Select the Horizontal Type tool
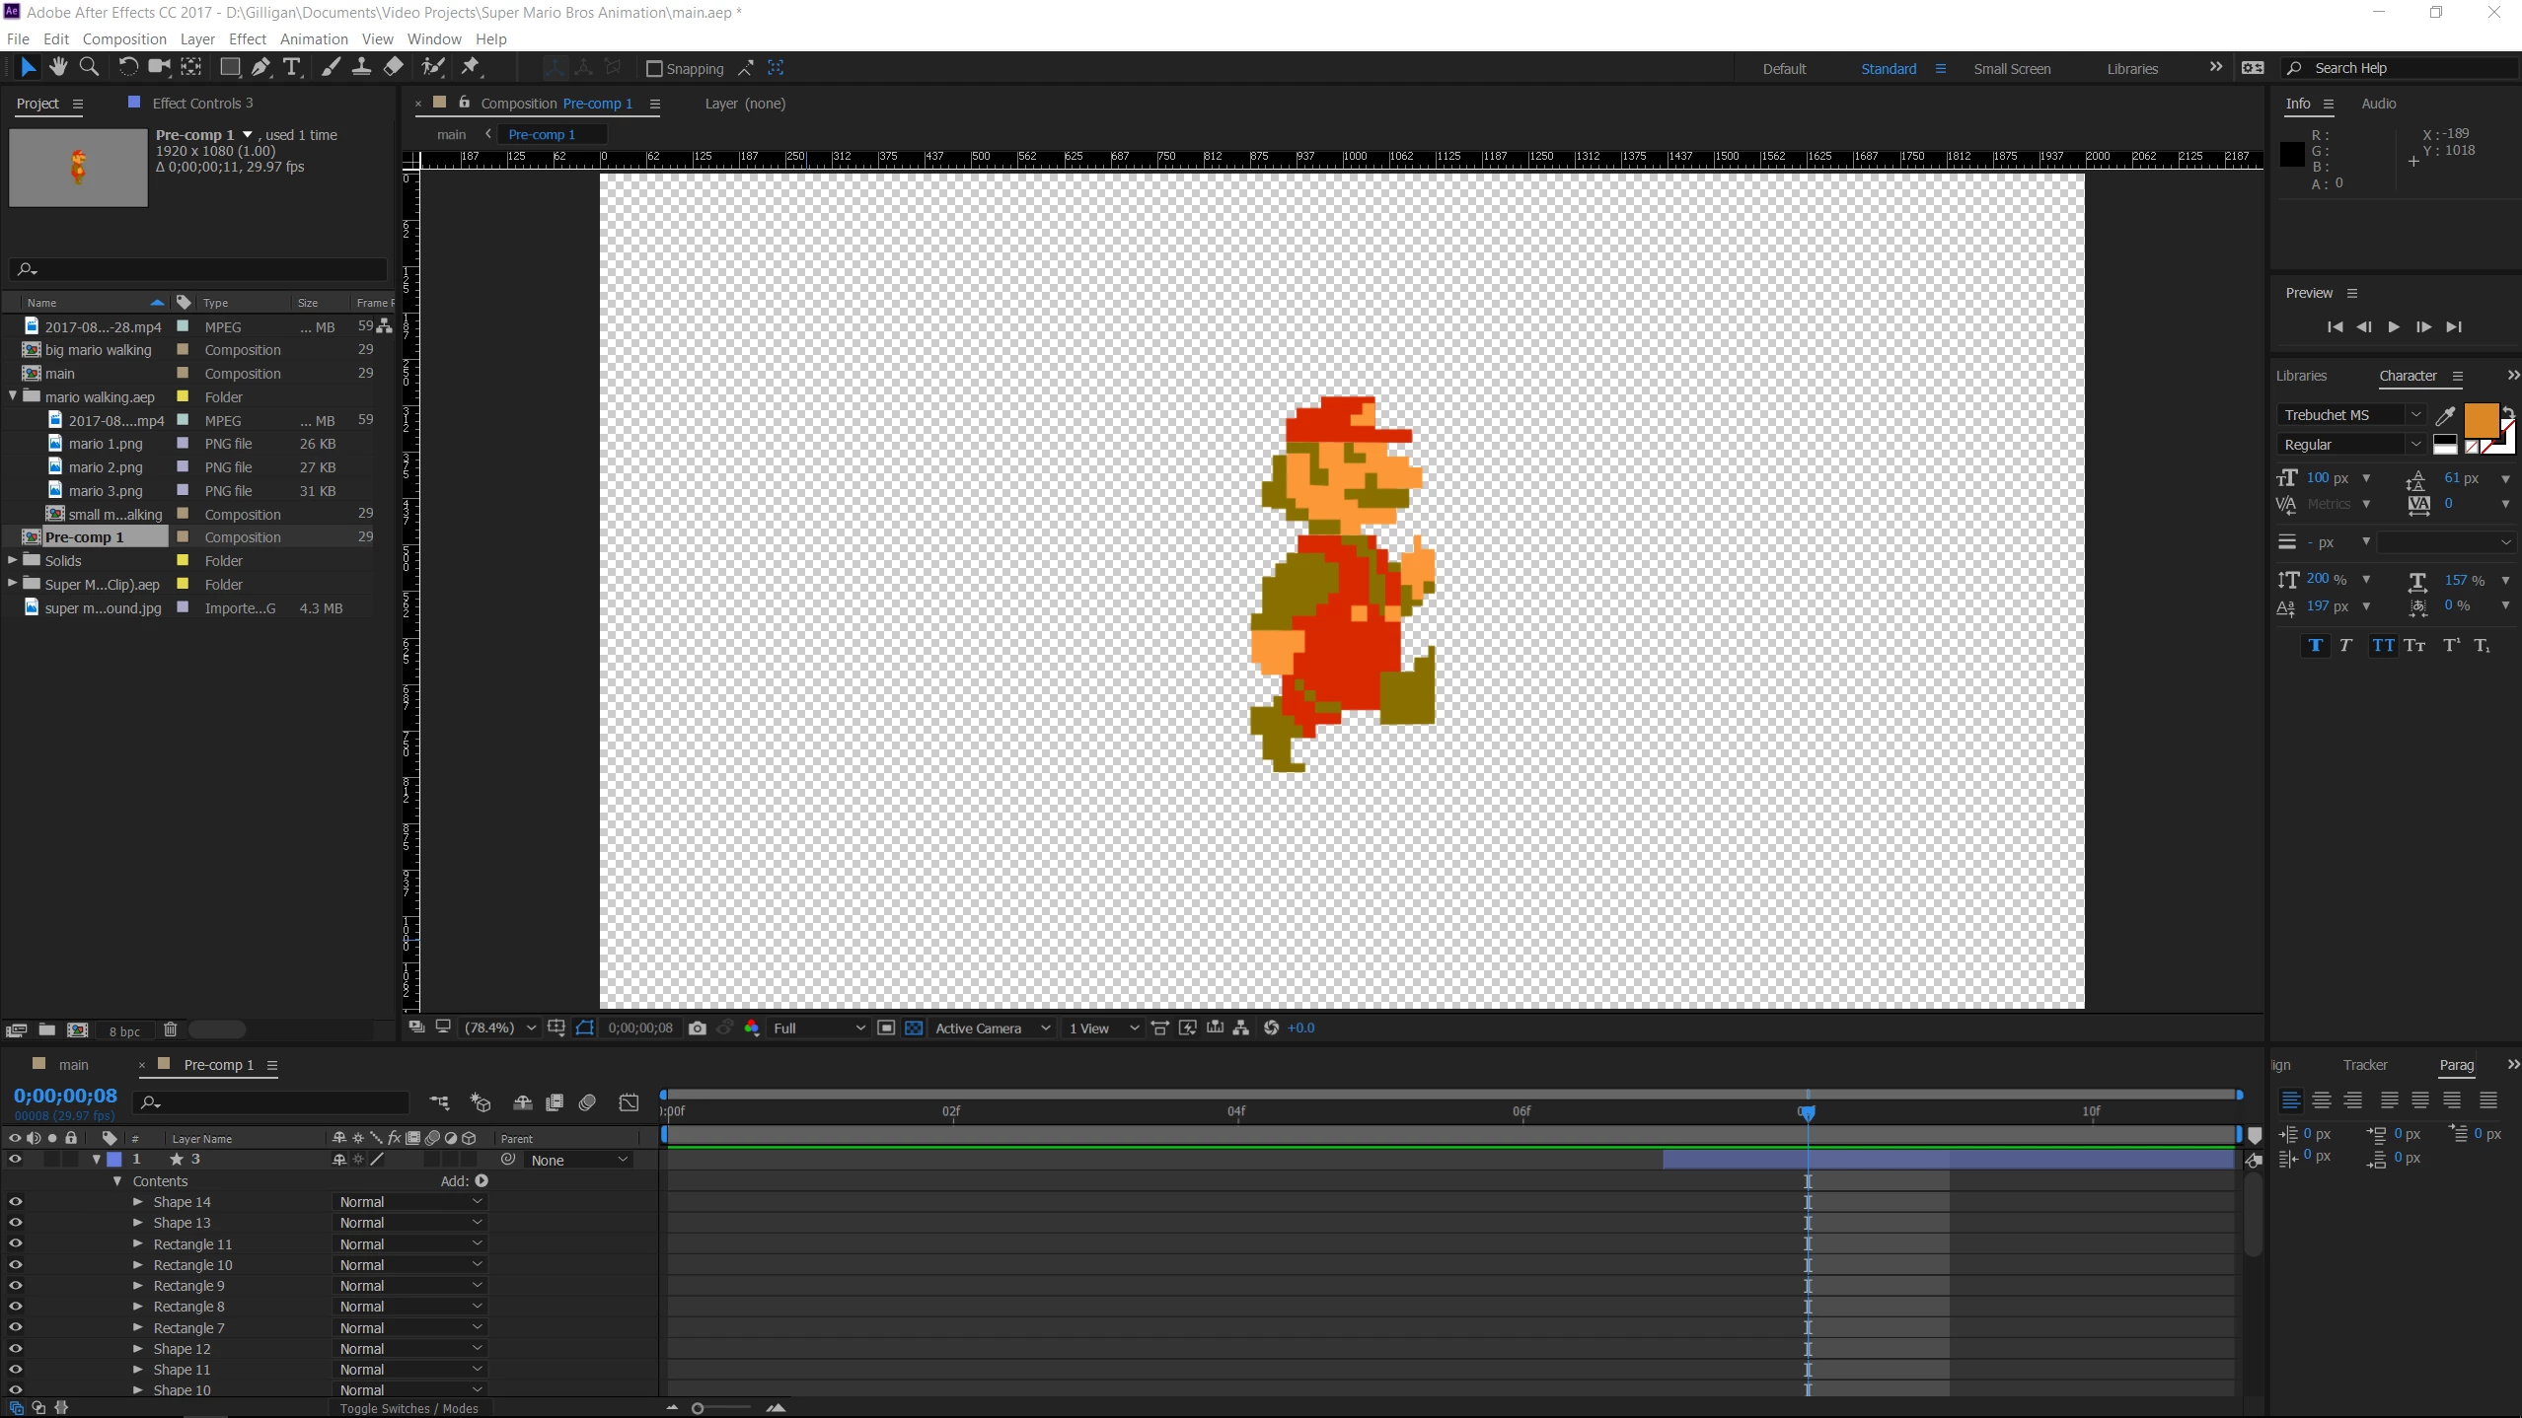Viewport: 2522px width, 1418px height. click(x=291, y=67)
